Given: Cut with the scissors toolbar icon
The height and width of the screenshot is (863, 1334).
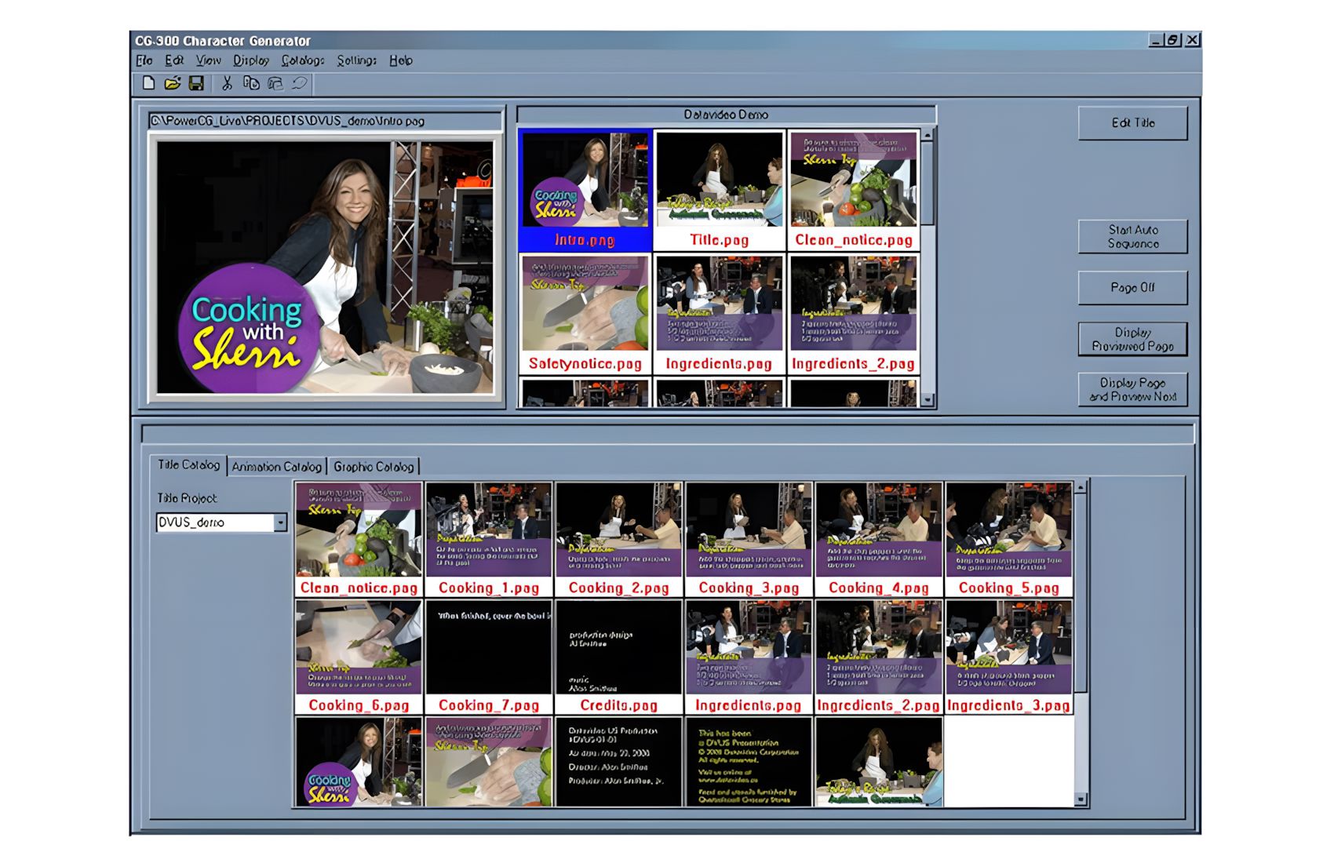Looking at the screenshot, I should point(227,83).
